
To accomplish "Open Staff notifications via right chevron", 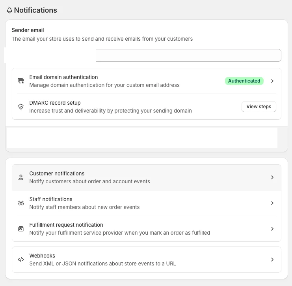I will 272,203.
